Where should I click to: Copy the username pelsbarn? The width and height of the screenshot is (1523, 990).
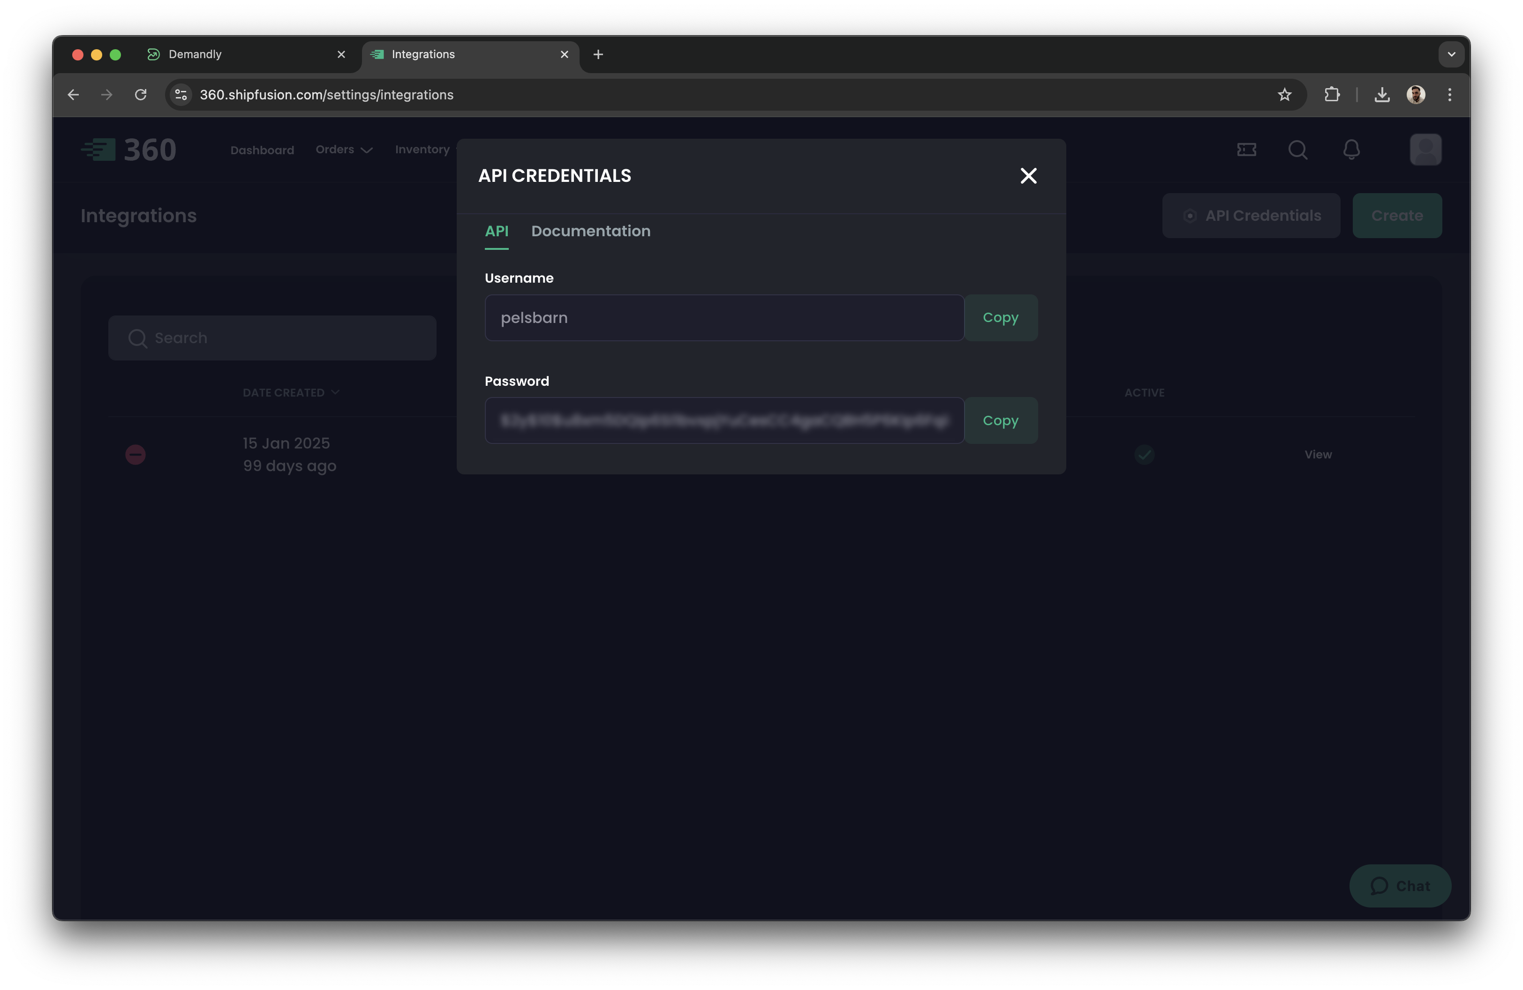tap(1000, 317)
